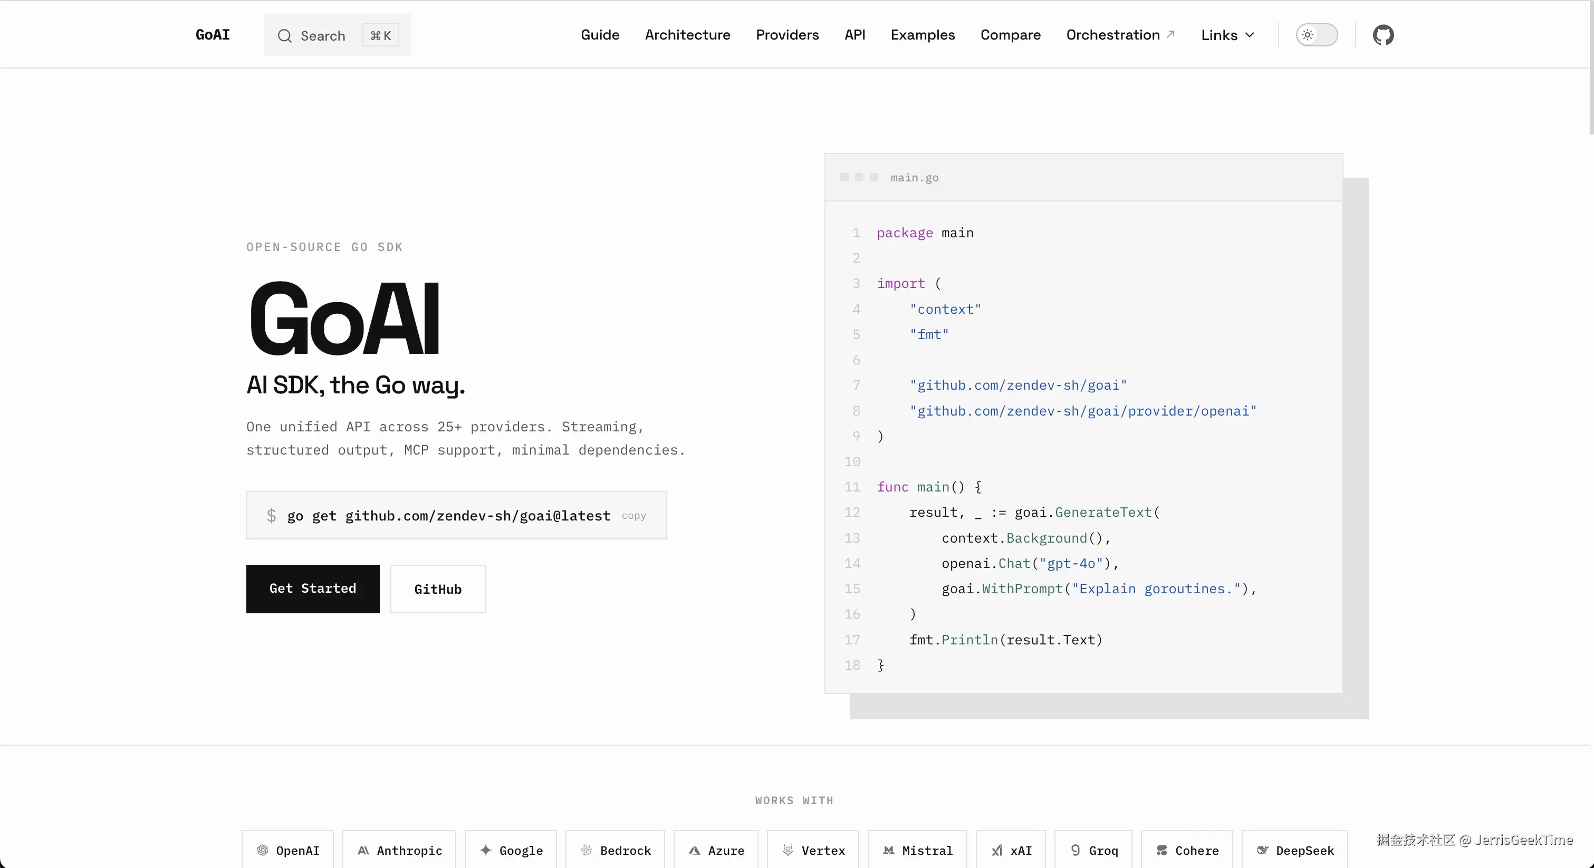
Task: Click the external-link arrow beside Orchestration
Action: point(1170,34)
